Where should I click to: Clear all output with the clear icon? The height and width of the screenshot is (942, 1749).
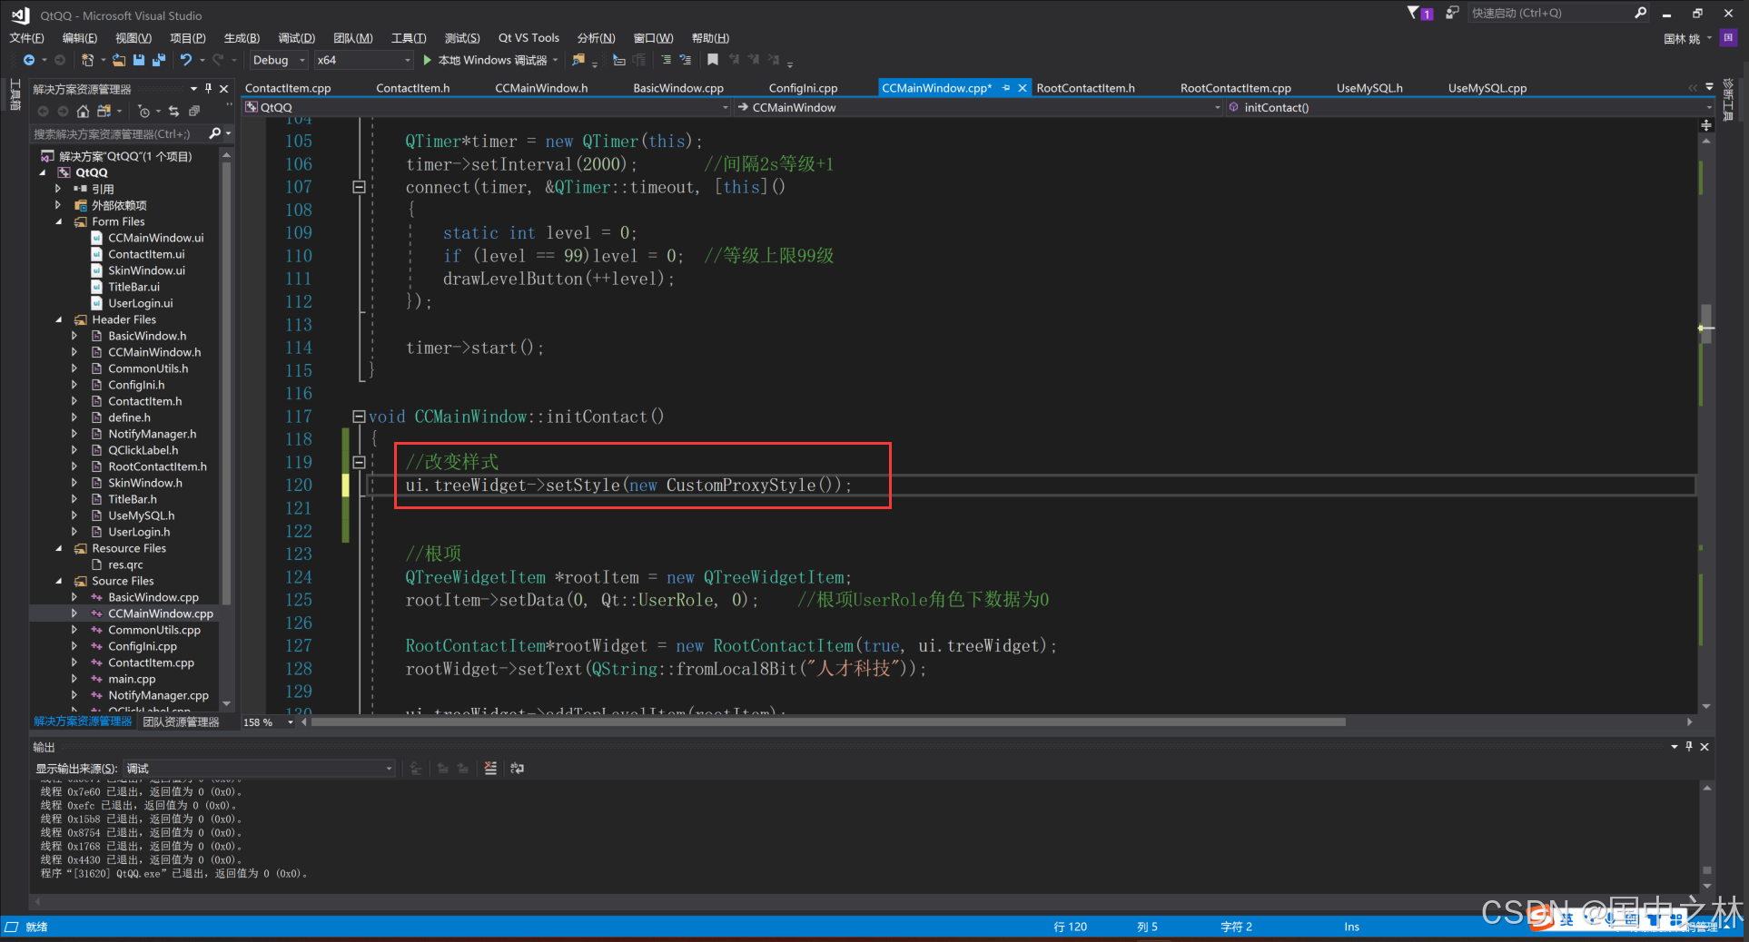click(490, 769)
